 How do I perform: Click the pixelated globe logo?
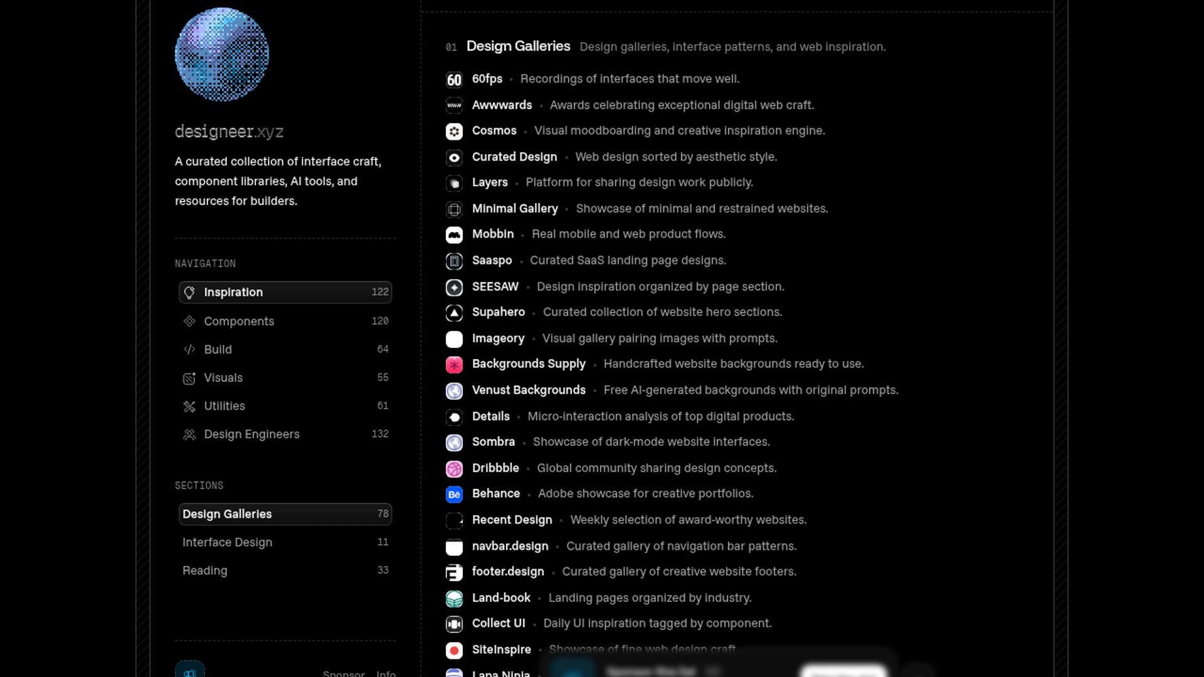[x=222, y=55]
